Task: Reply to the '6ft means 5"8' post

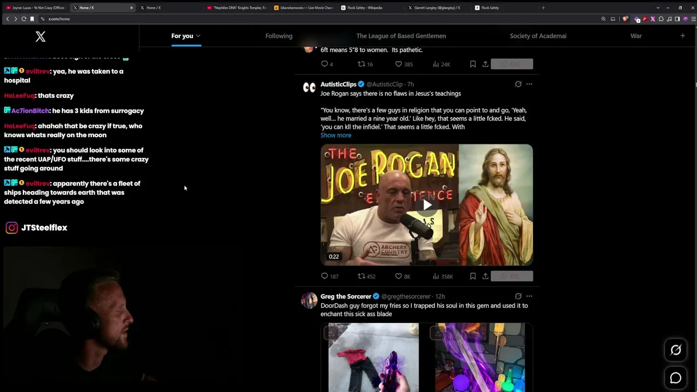Action: (327, 64)
